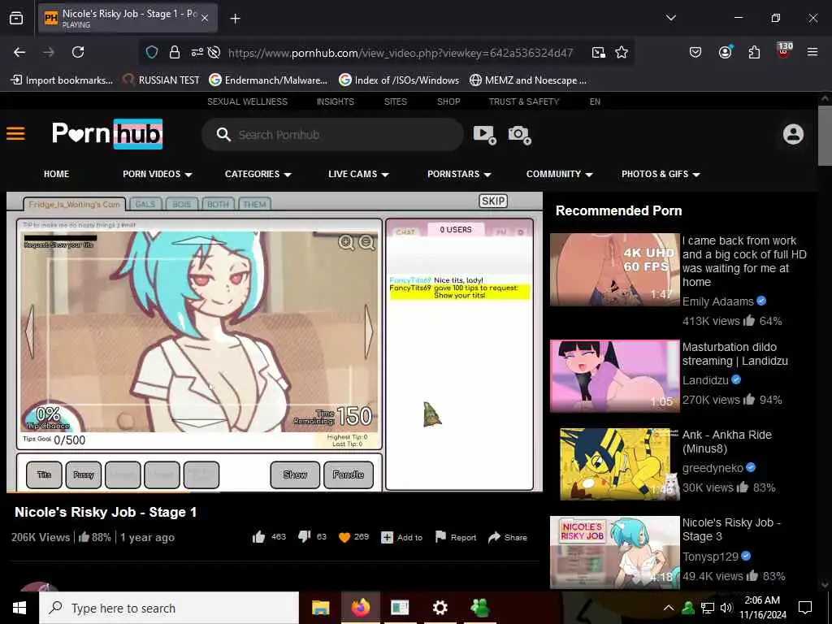Go to HOME in site navigation
832x624 pixels.
56,174
